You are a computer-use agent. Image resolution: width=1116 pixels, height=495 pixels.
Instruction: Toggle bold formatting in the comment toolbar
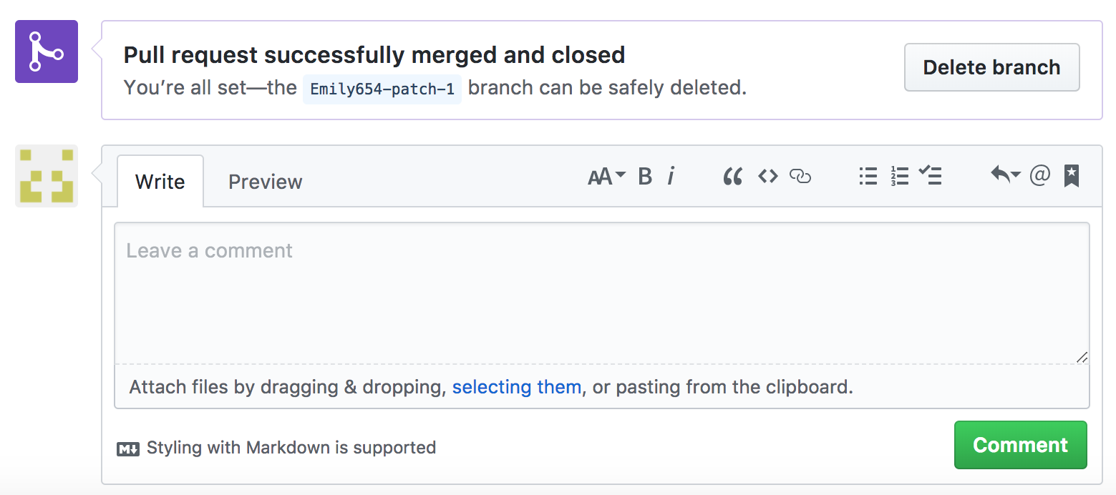[x=644, y=176]
